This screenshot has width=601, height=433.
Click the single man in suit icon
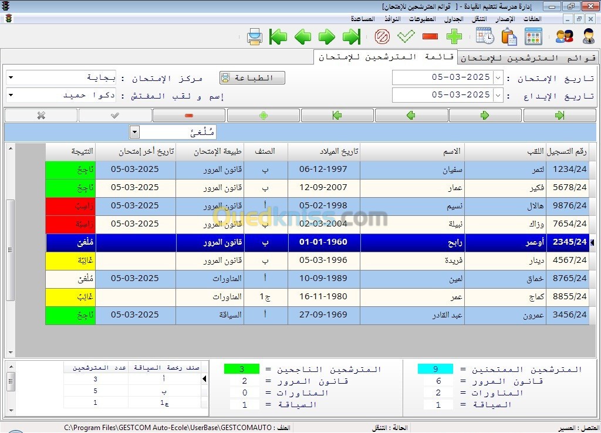[589, 37]
